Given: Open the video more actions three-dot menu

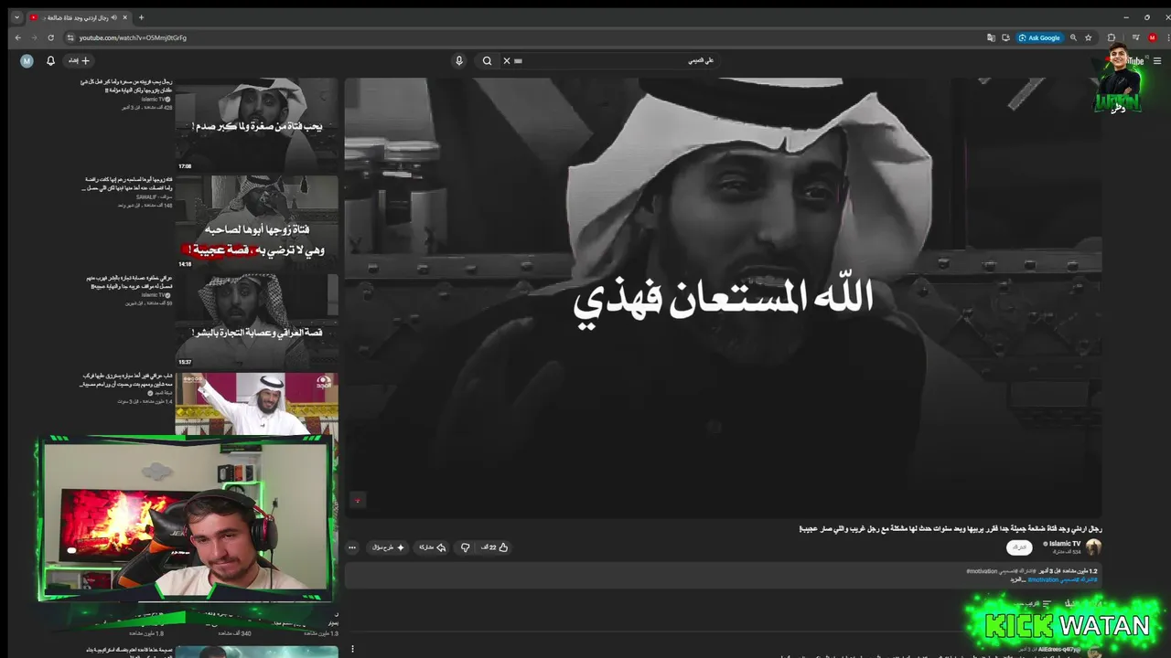Looking at the screenshot, I should pos(352,547).
